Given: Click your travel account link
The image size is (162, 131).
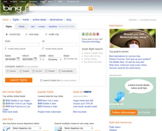Looking at the screenshot, I should pos(148,20).
